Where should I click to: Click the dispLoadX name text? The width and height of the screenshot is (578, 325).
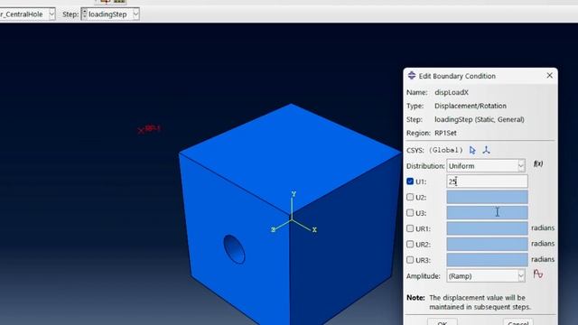coord(452,92)
